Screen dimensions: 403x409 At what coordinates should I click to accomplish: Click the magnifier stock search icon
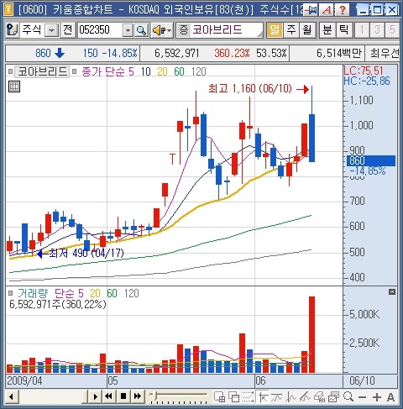[x=141, y=30]
